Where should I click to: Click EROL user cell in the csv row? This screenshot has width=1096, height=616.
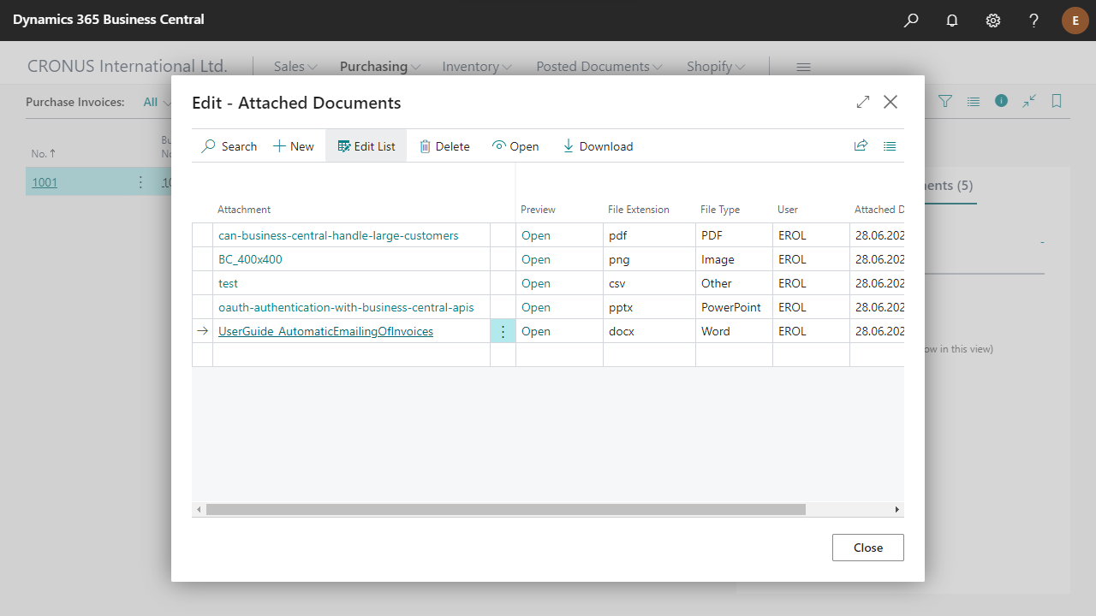click(x=811, y=283)
